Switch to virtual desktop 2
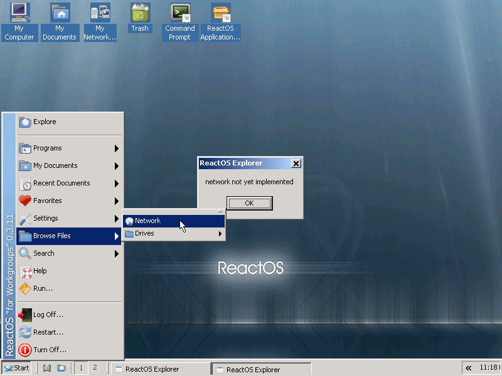This screenshot has height=376, width=502. (95, 368)
